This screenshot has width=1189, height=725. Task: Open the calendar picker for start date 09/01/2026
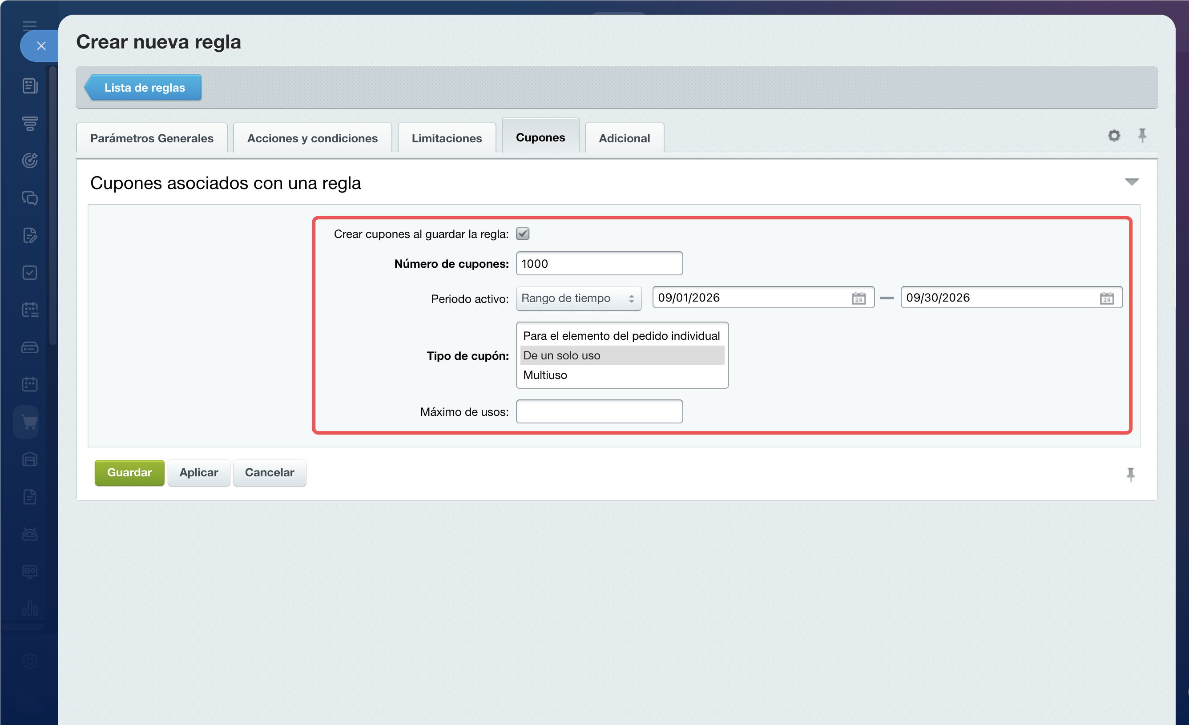tap(858, 298)
